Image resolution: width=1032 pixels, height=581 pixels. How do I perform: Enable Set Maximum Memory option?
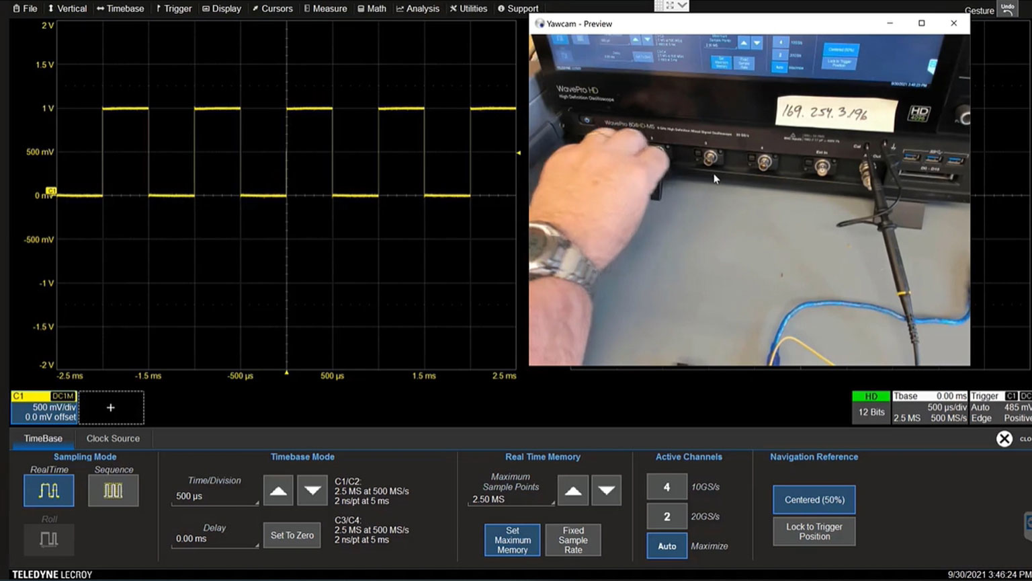512,540
